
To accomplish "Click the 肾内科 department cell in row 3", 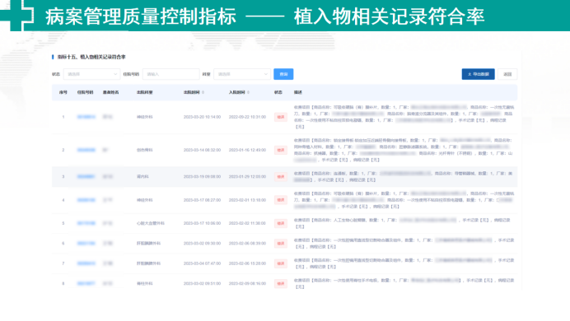I will point(142,176).
